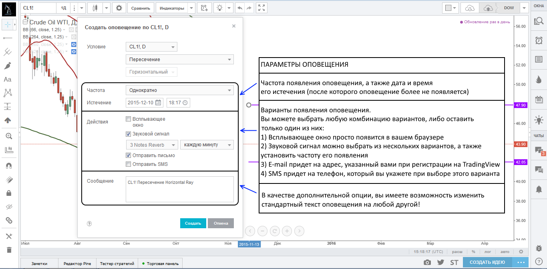Image resolution: width=547 pixels, height=269 pixels.
Task: Undo the last chart action
Action: click(239, 8)
